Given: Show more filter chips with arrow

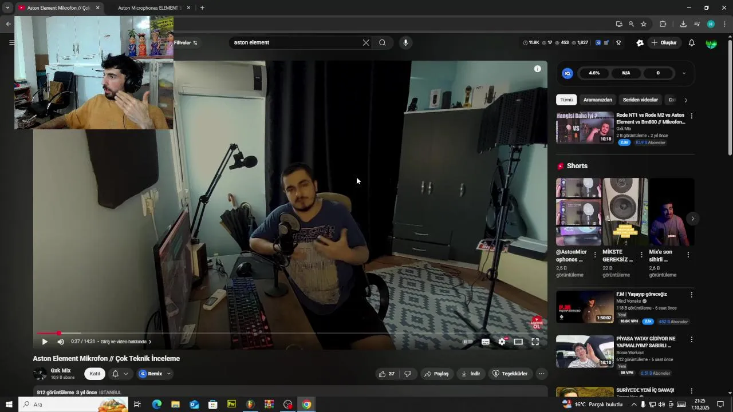Looking at the screenshot, I should [x=685, y=100].
